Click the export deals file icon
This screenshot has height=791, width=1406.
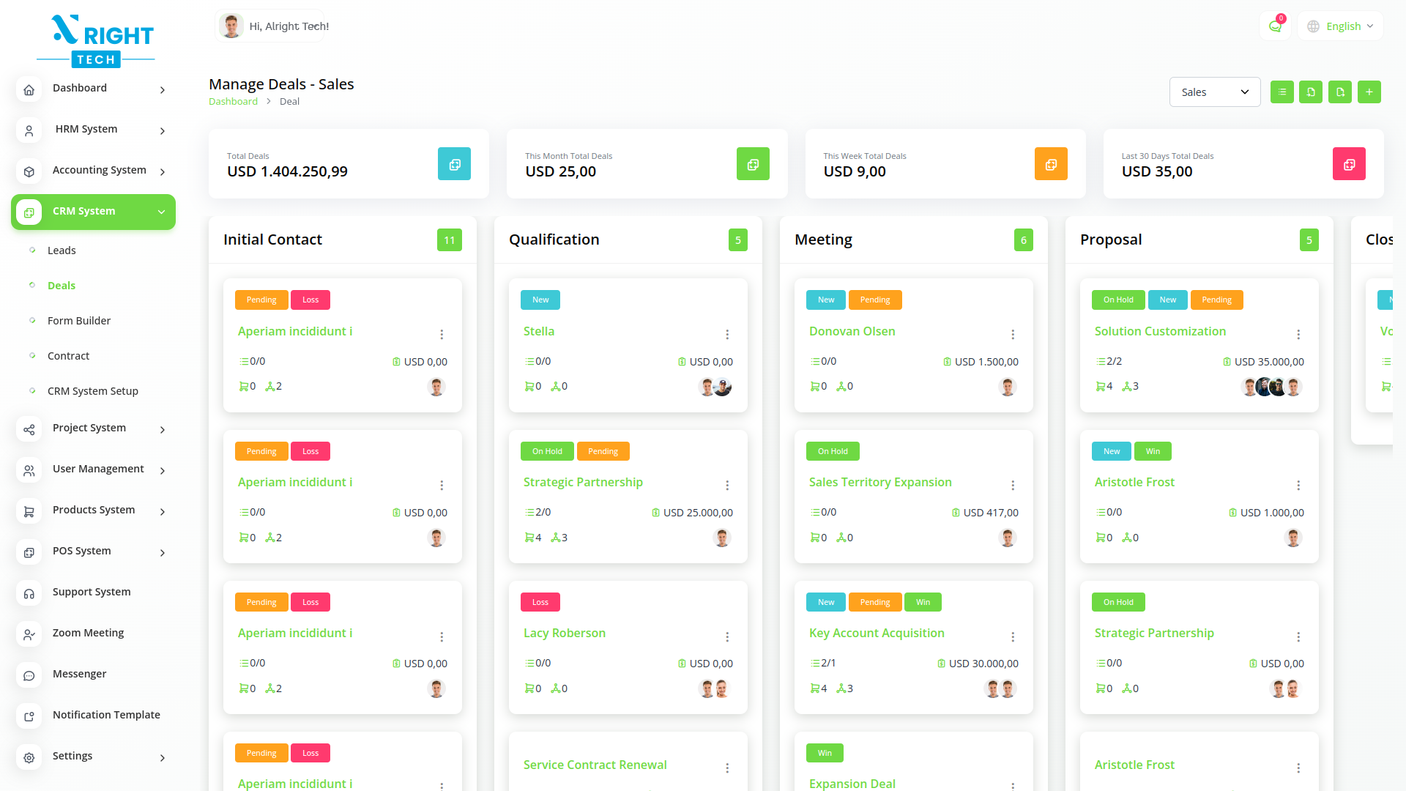coord(1340,92)
